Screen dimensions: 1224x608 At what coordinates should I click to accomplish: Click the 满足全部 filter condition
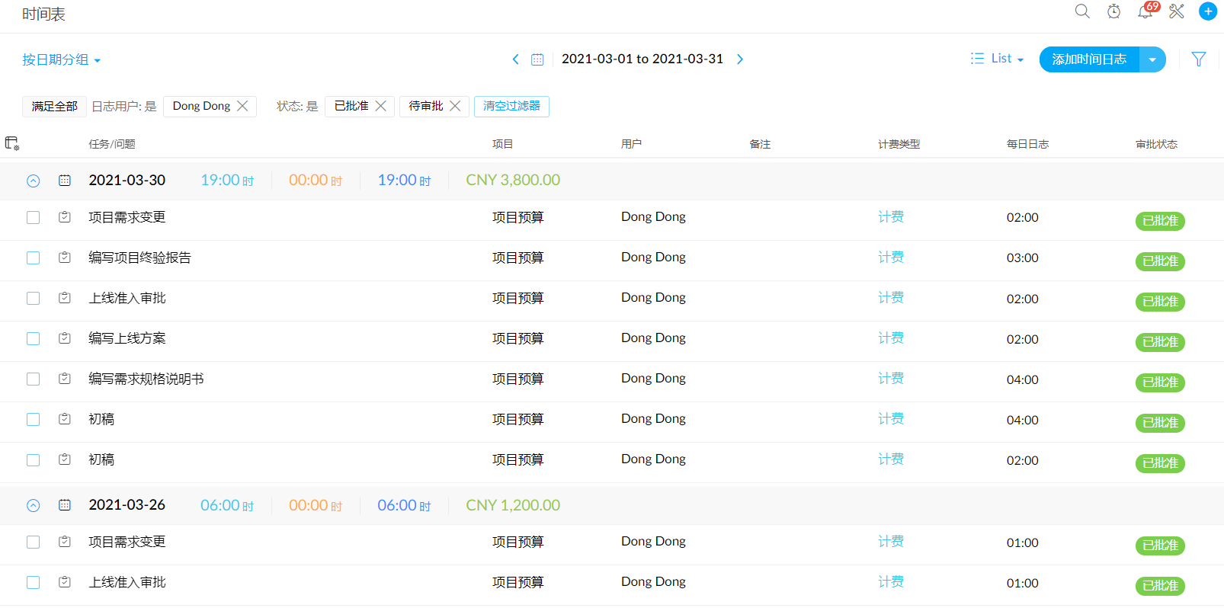tap(54, 107)
